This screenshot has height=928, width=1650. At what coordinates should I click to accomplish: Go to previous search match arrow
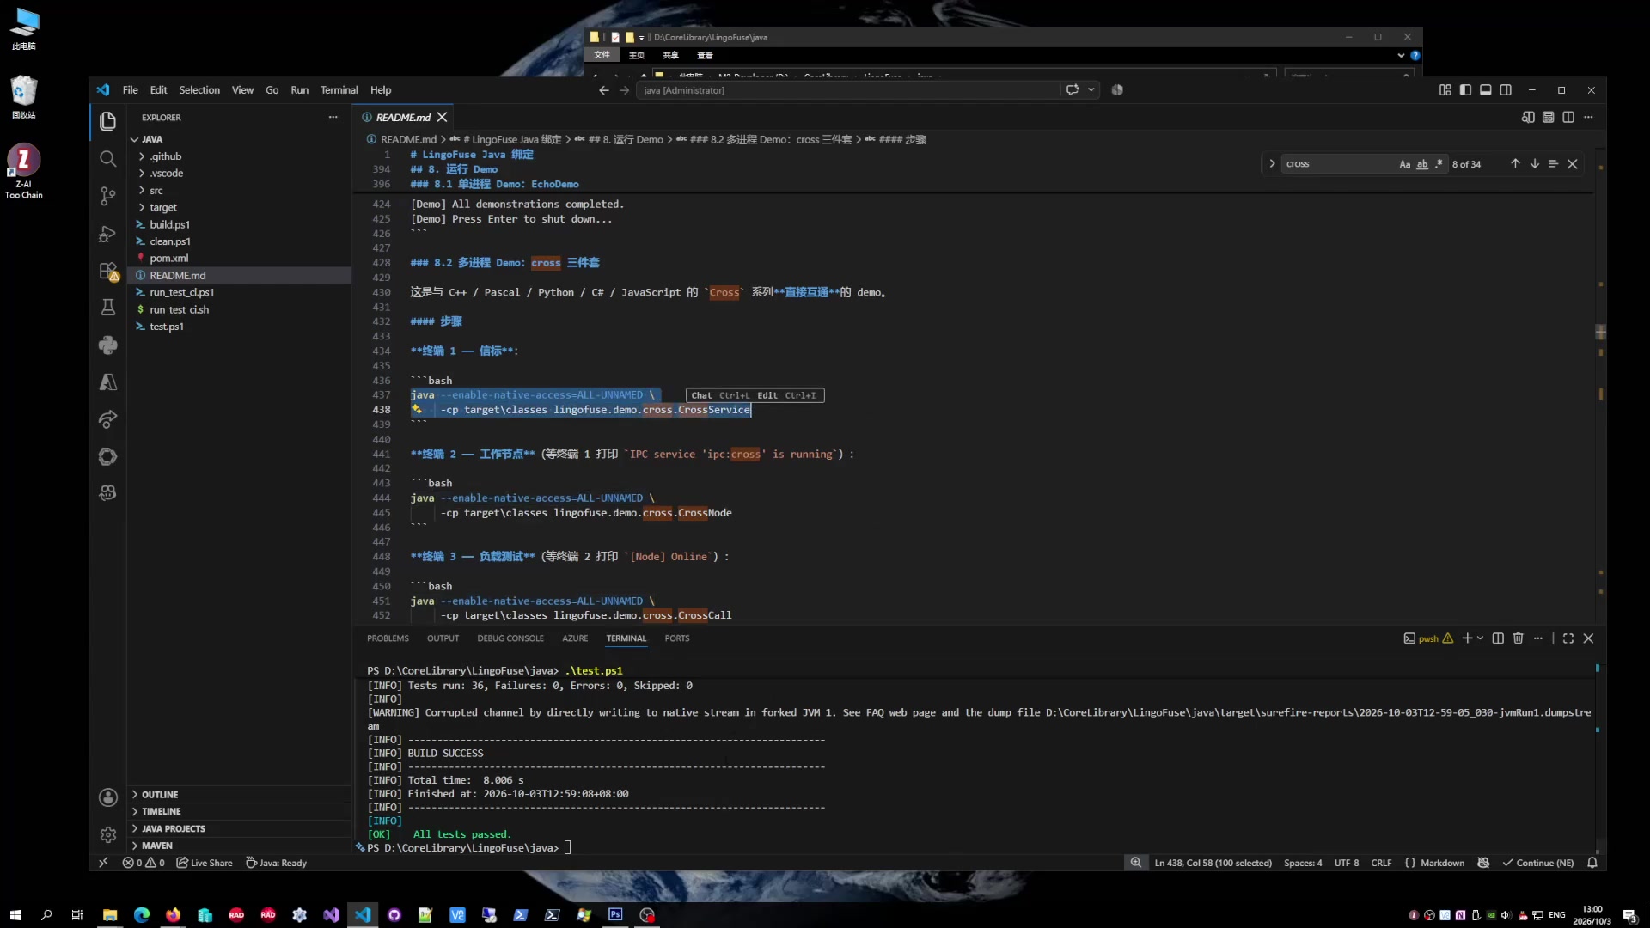pos(1515,164)
